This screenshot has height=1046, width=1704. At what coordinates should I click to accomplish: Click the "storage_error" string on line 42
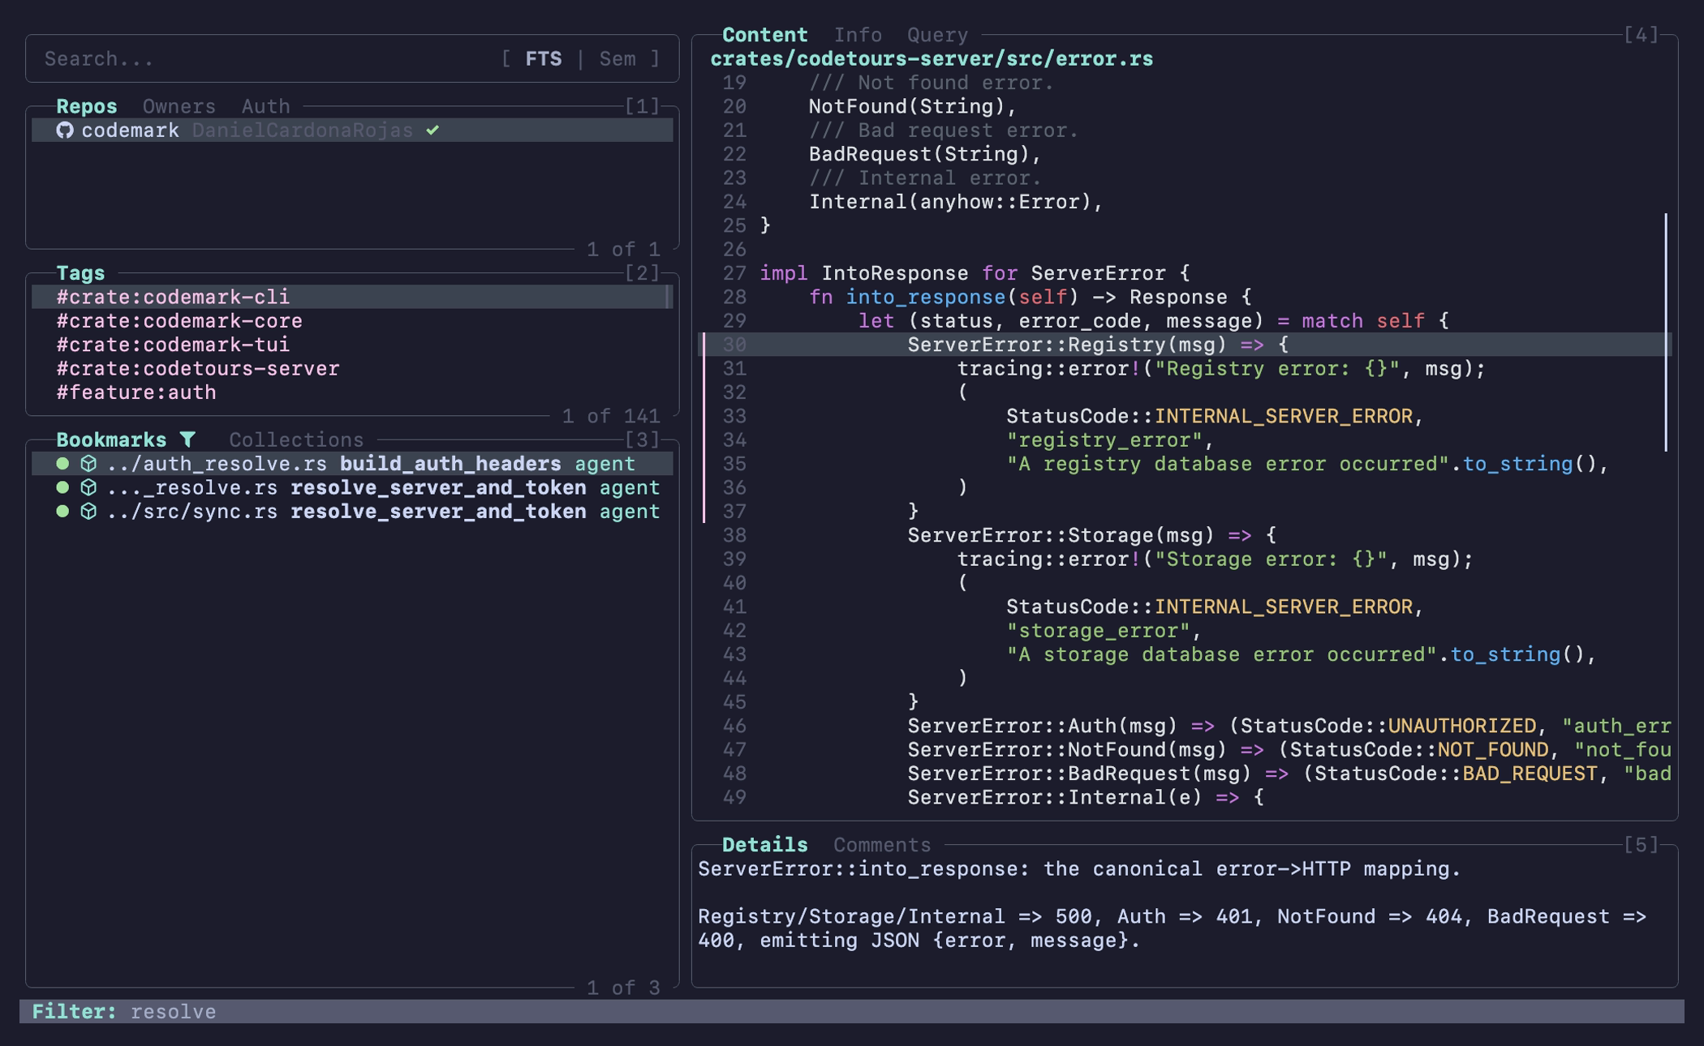point(1098,631)
